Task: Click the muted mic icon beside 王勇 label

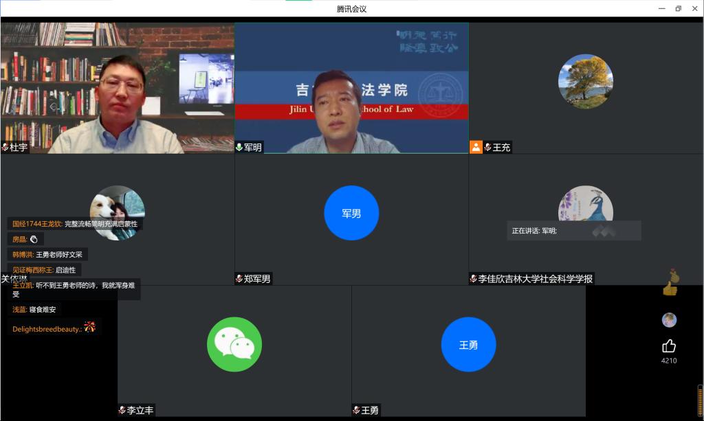Action: [356, 410]
